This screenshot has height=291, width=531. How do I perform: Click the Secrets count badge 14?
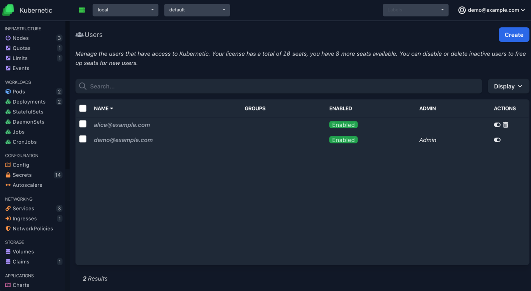(x=58, y=175)
